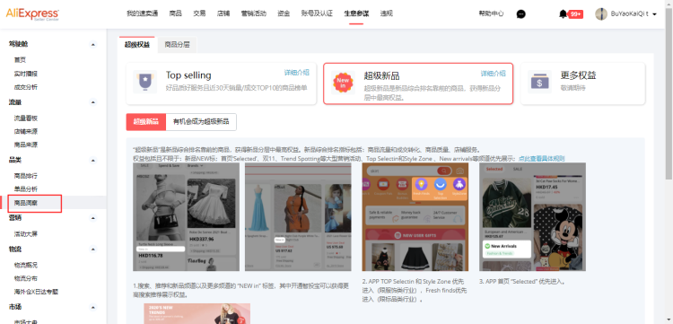The height and width of the screenshot is (324, 673).
Task: Open 实时播报 in sidebar
Action: point(26,74)
